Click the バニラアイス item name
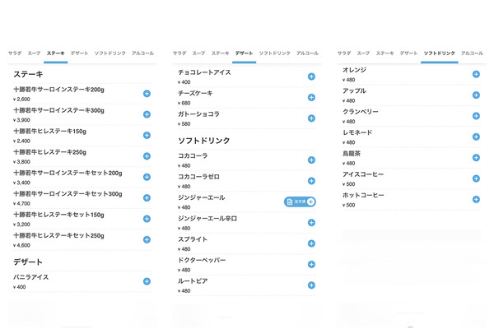 (31, 277)
